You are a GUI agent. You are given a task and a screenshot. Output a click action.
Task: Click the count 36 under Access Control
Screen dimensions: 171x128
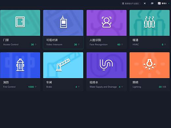(x=32, y=45)
